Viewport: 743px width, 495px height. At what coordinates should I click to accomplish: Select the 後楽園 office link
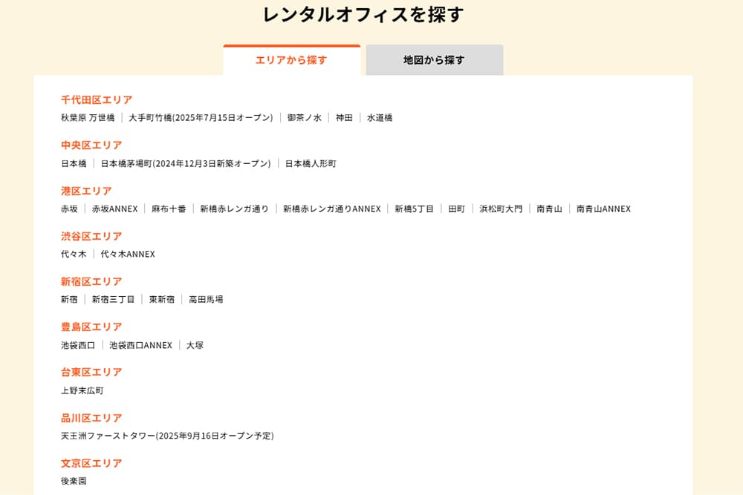tap(74, 482)
